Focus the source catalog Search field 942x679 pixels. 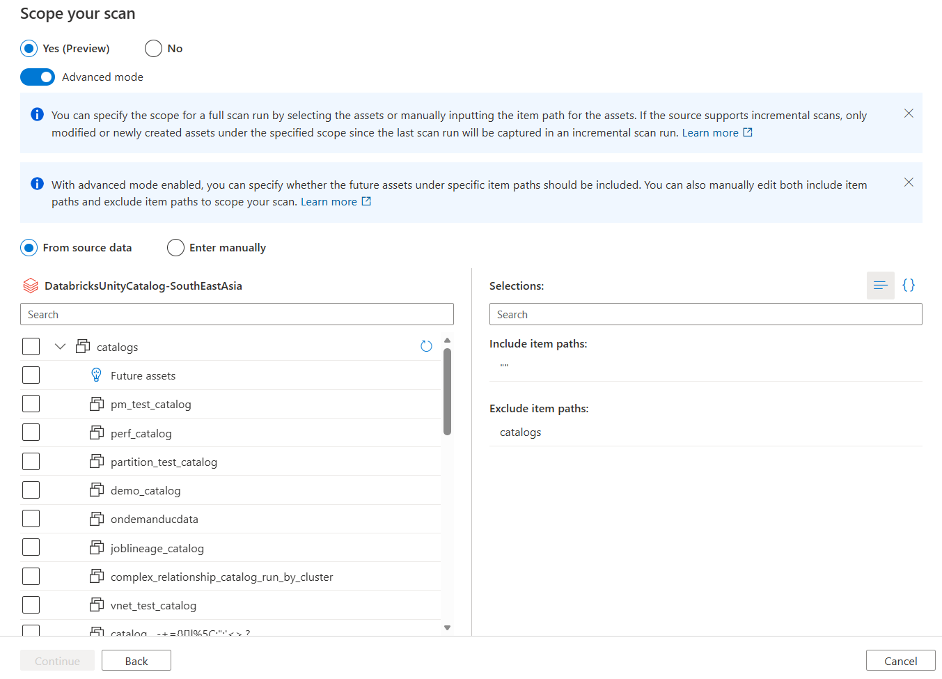[237, 314]
